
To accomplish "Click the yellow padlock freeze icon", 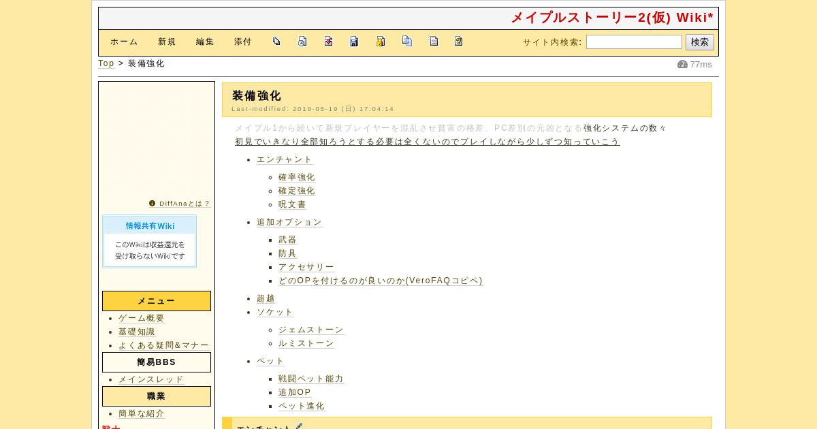I will point(381,42).
